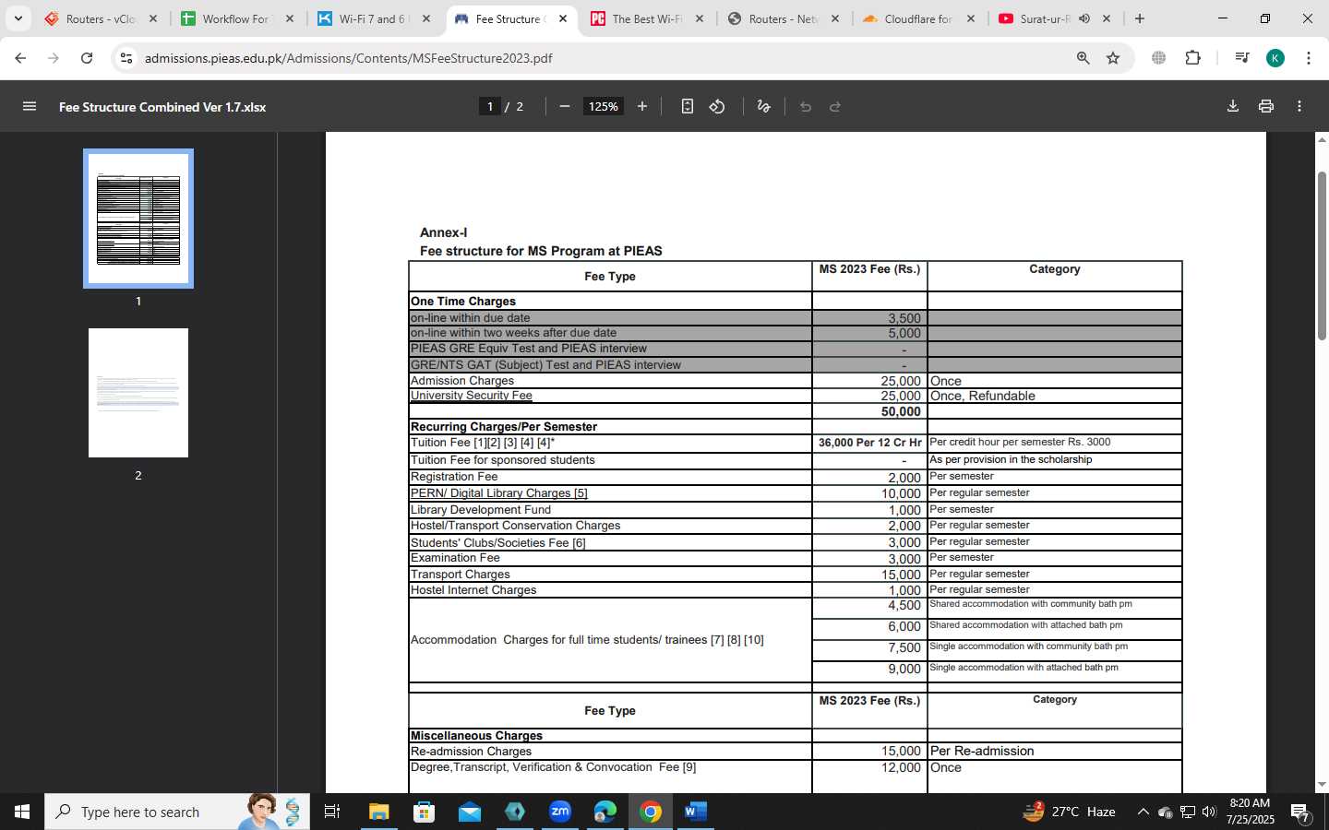Mute the Surat-ur-R tab audio icon
The image size is (1329, 830).
coord(1084,18)
